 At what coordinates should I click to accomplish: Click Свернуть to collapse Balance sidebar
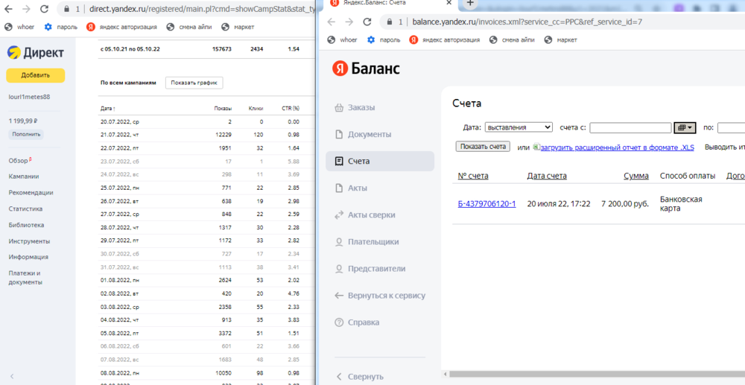coord(360,377)
